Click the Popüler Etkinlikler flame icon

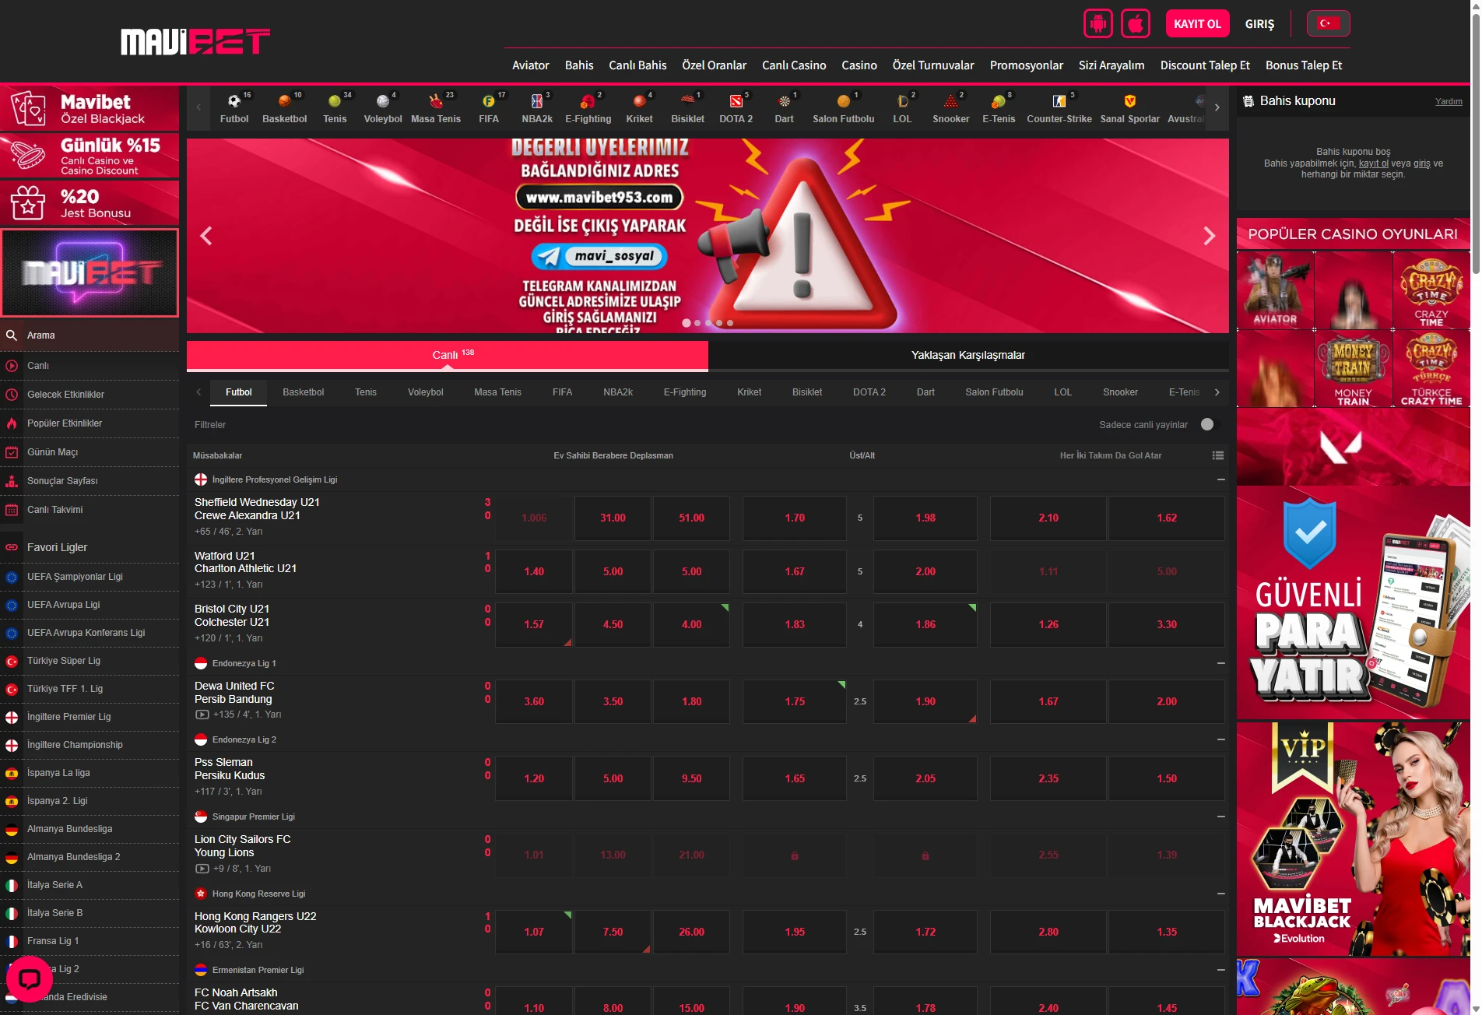click(x=12, y=423)
